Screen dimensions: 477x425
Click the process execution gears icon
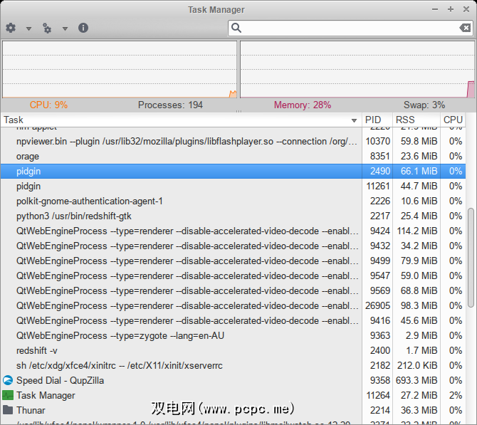47,28
